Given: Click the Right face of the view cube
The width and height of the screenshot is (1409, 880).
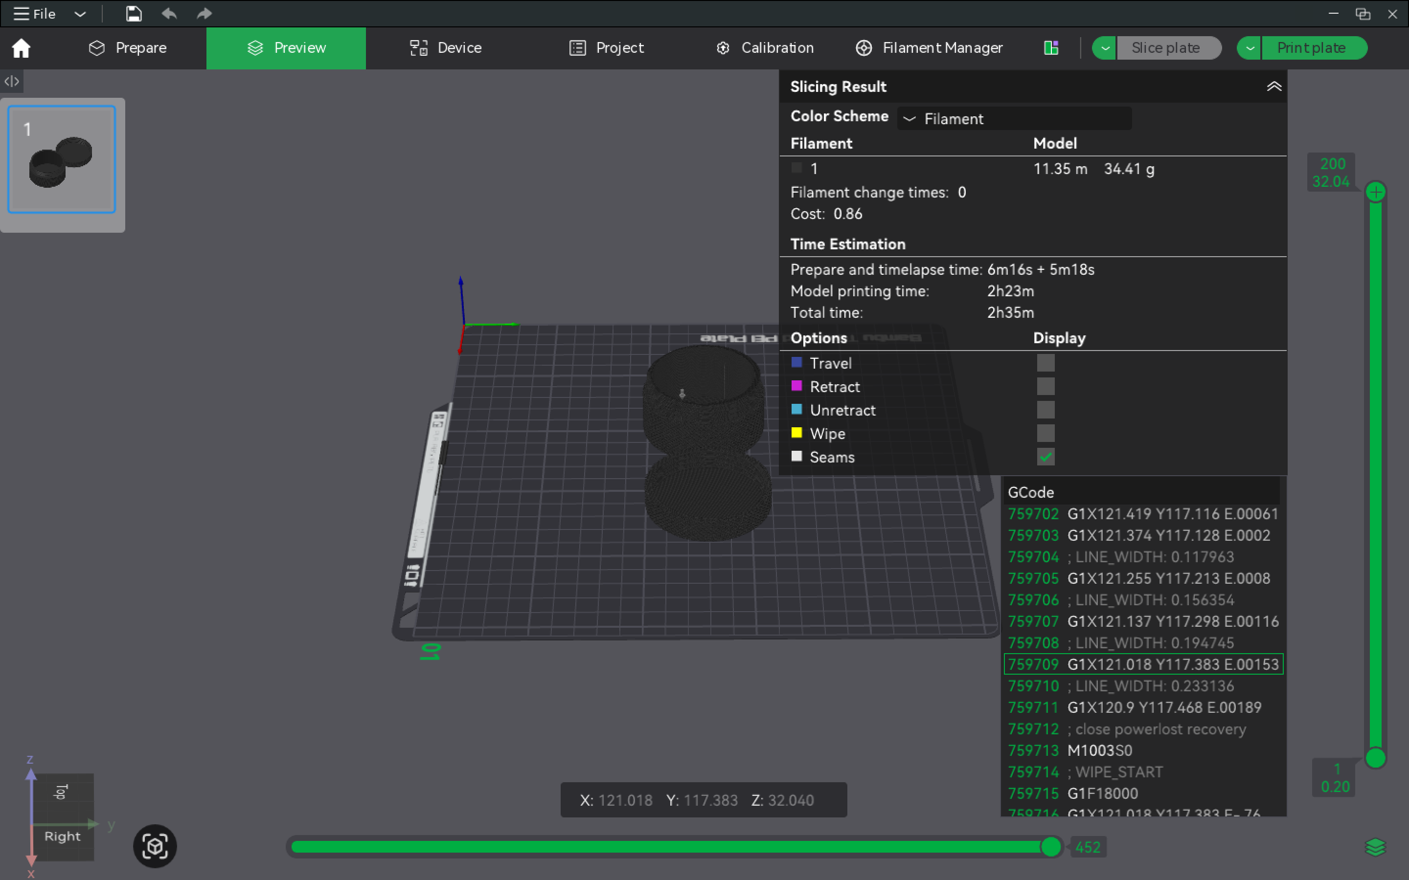Looking at the screenshot, I should tap(62, 836).
